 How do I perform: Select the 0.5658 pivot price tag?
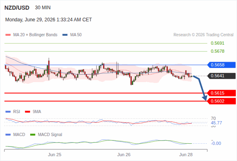point(221,65)
